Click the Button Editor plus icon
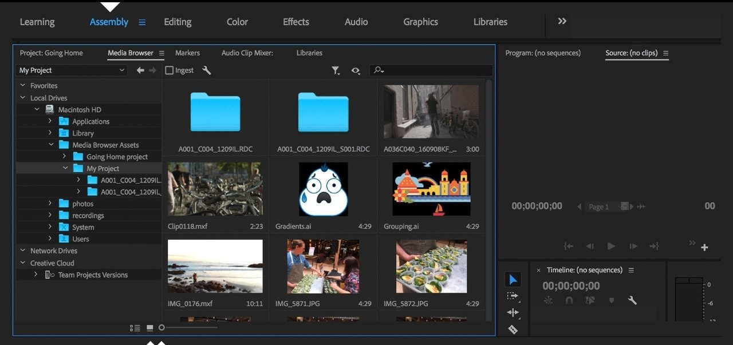The width and height of the screenshot is (733, 345). point(704,247)
